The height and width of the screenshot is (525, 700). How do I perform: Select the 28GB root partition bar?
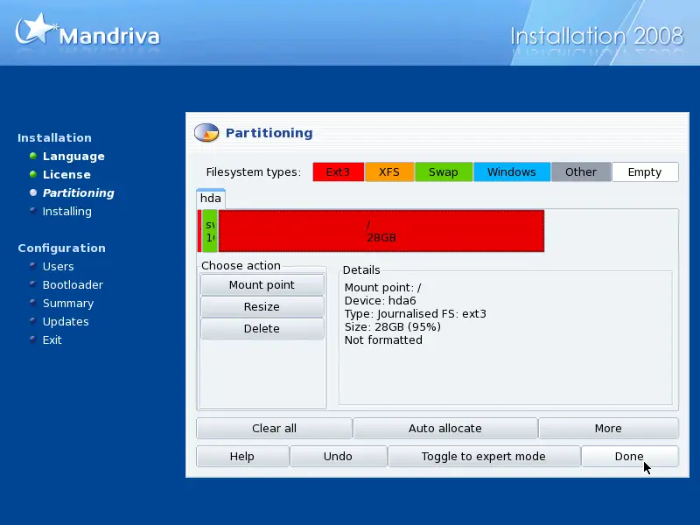pyautogui.click(x=381, y=231)
